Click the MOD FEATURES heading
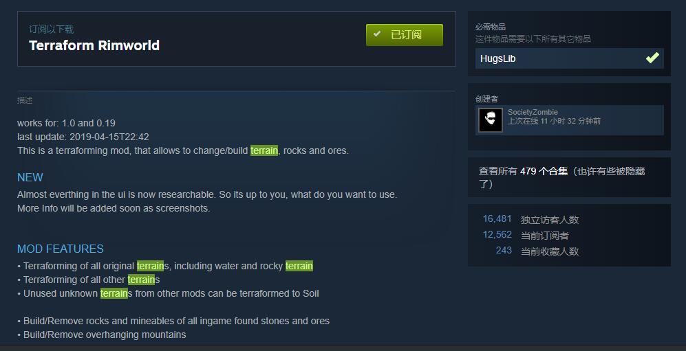This screenshot has height=351, width=686. tap(61, 249)
